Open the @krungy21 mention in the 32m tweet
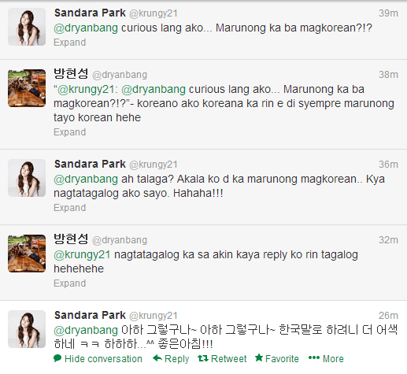Image resolution: width=407 pixels, height=374 pixels. click(x=82, y=255)
